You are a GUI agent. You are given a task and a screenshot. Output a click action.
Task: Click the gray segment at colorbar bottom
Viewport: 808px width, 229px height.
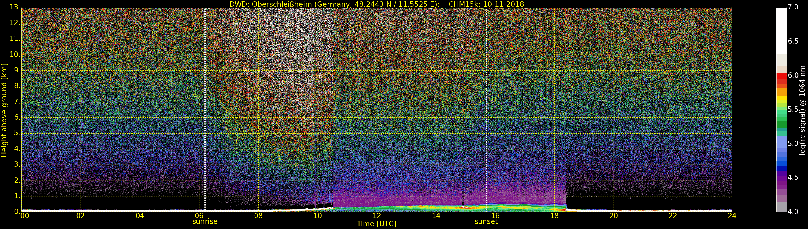(x=781, y=207)
